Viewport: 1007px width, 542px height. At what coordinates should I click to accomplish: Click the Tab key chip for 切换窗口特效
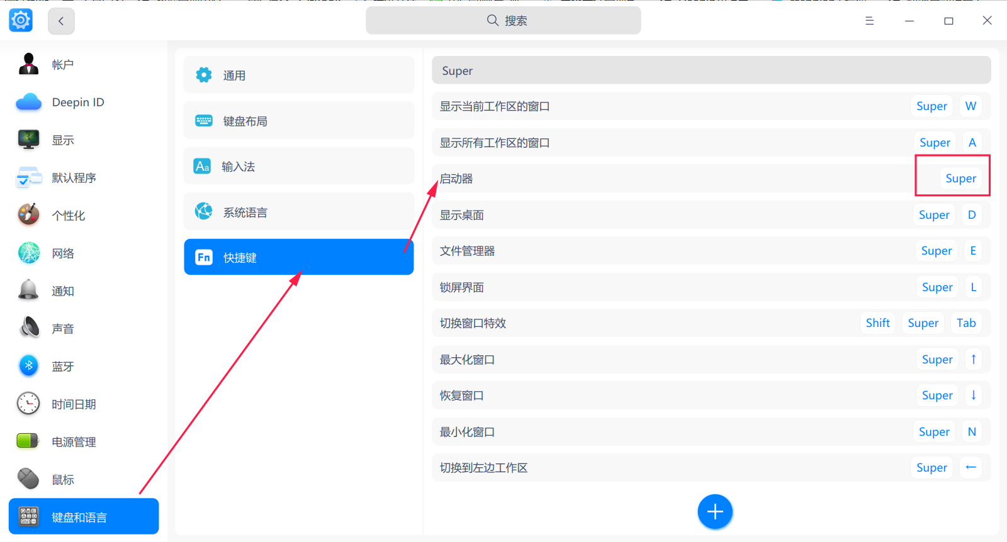tap(966, 323)
